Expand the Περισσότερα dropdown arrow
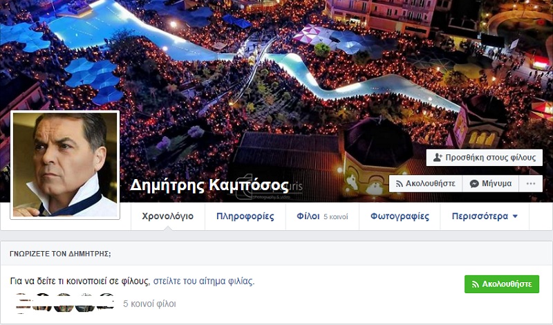 click(x=515, y=216)
